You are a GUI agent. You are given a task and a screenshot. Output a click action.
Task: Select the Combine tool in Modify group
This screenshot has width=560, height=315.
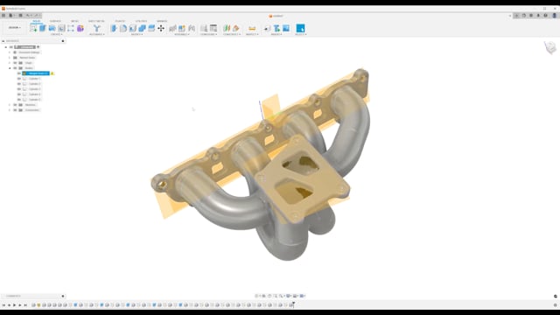[x=142, y=28]
